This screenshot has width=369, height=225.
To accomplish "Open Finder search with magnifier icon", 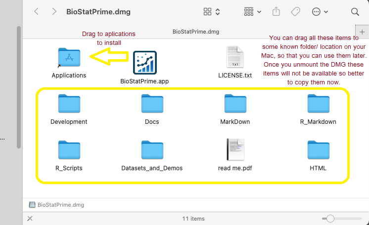I will [x=355, y=11].
